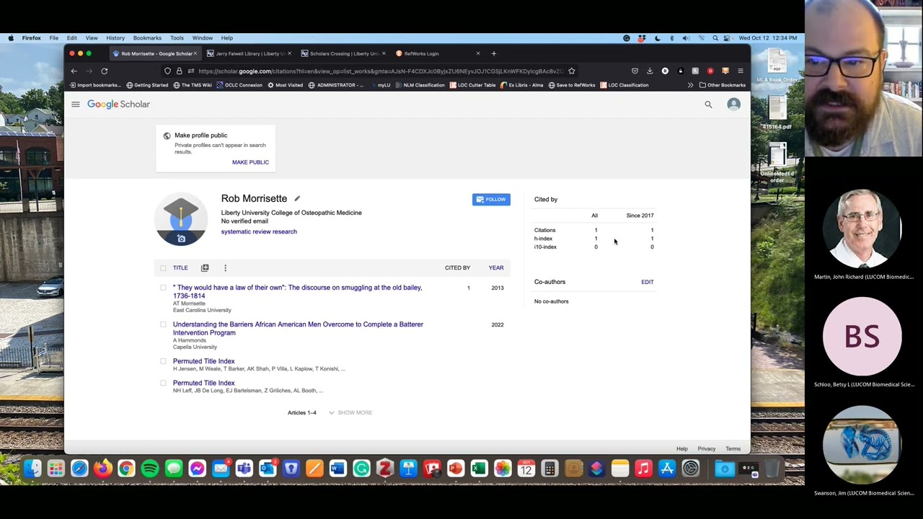
Task: Click the Google Scholar search icon
Action: click(708, 105)
